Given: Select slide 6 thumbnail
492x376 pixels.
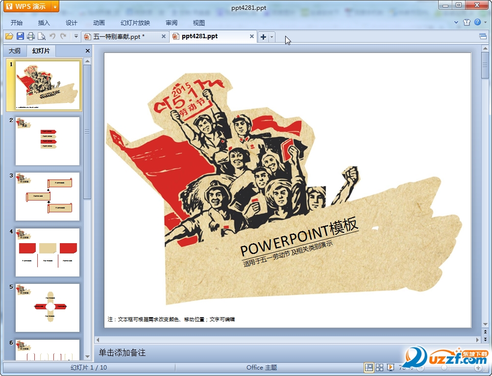Looking at the screenshot, I should [48, 350].
